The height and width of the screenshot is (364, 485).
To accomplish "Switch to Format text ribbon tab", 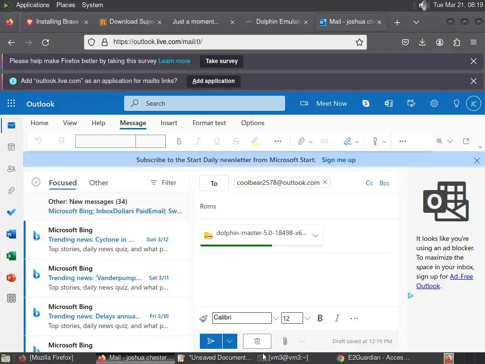I will [x=209, y=123].
